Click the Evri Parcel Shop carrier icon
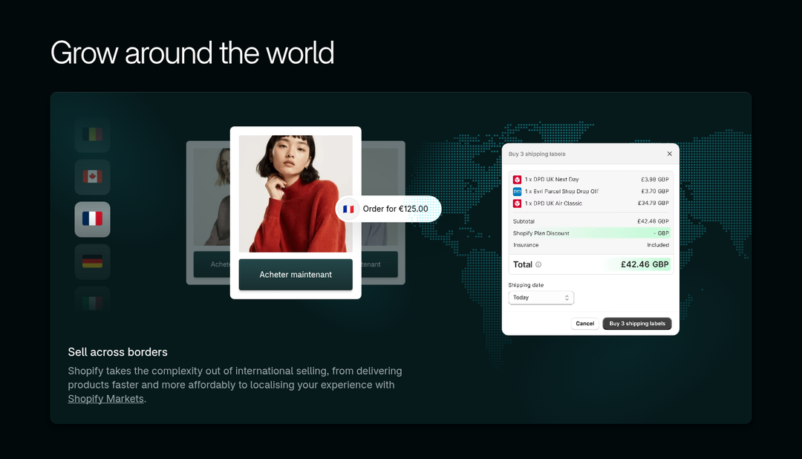The height and width of the screenshot is (459, 802). [x=517, y=192]
